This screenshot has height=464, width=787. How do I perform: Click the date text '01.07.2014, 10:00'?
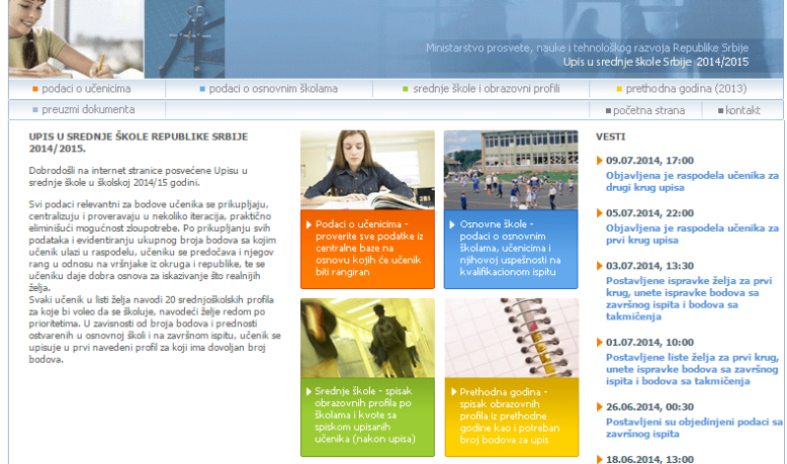(649, 343)
